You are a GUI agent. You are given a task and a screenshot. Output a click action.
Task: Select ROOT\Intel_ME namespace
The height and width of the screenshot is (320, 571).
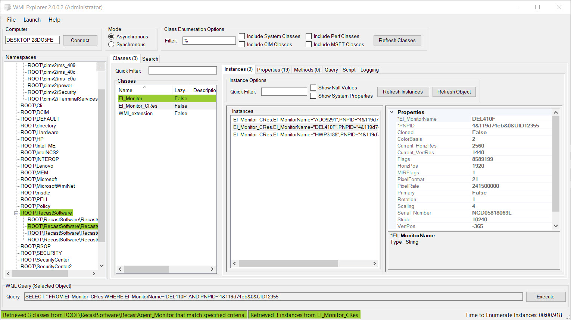[x=38, y=146]
